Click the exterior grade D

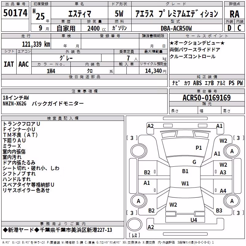[229, 28]
